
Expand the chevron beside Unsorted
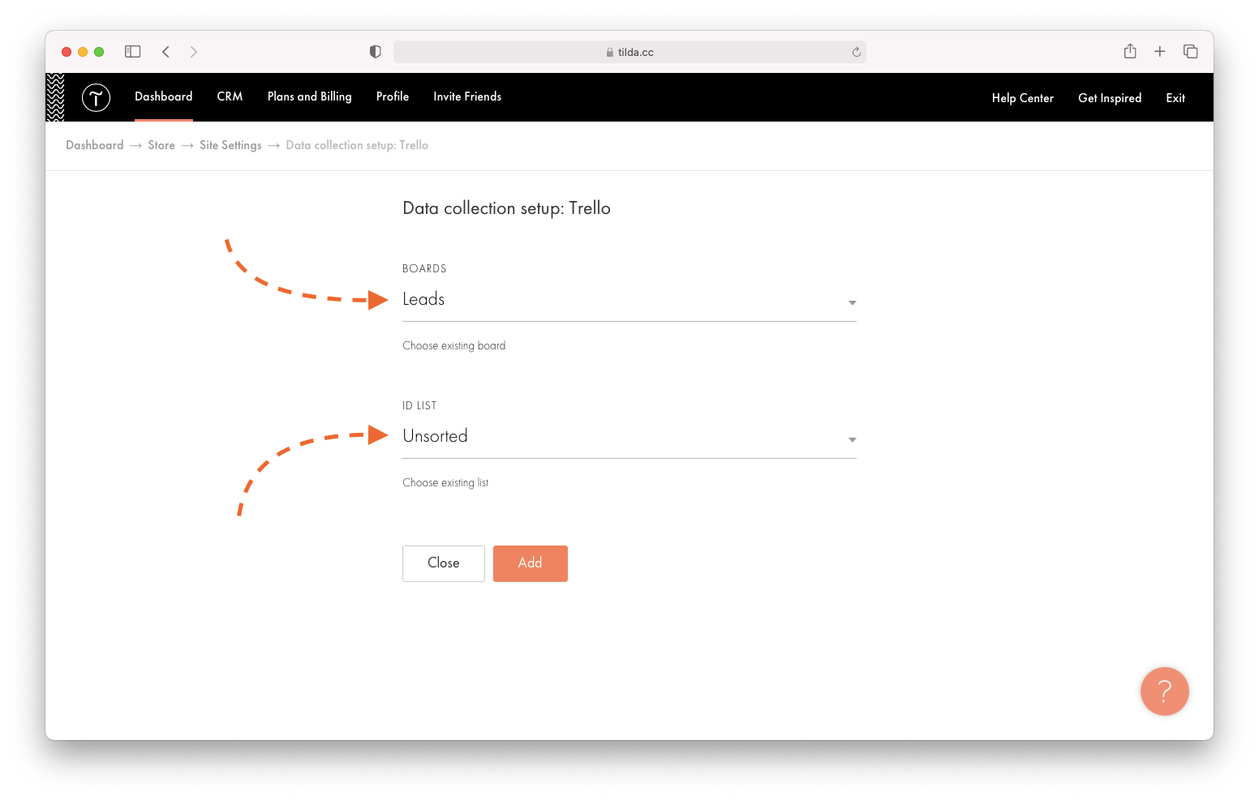pyautogui.click(x=852, y=439)
